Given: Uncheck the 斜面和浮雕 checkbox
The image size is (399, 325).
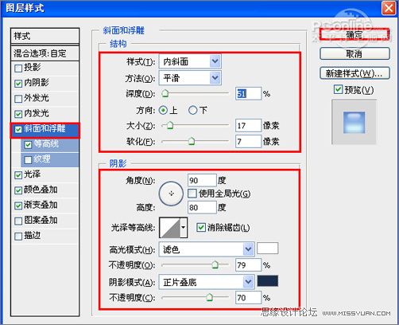Looking at the screenshot, I should tap(18, 129).
